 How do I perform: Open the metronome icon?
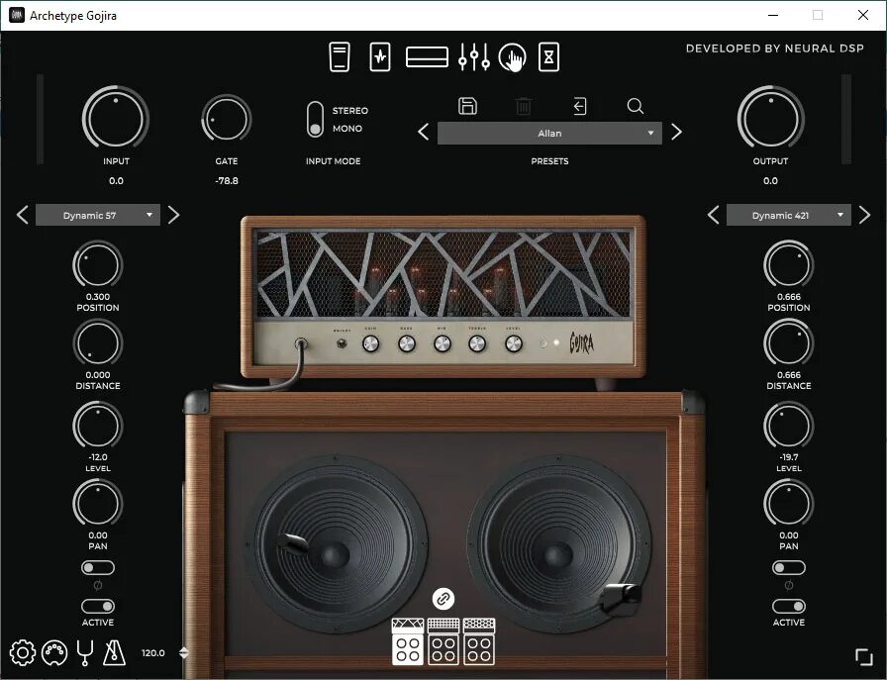[114, 653]
